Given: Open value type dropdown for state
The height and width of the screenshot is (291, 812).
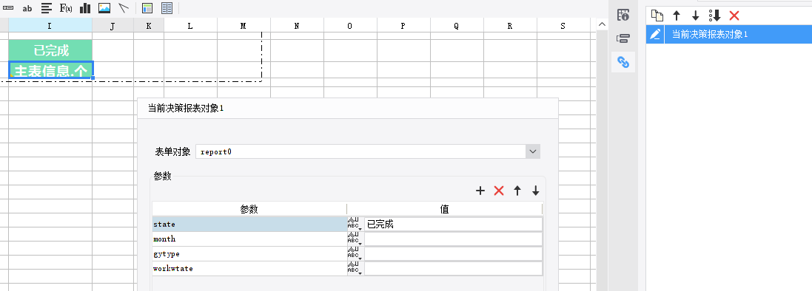Looking at the screenshot, I should pos(355,224).
